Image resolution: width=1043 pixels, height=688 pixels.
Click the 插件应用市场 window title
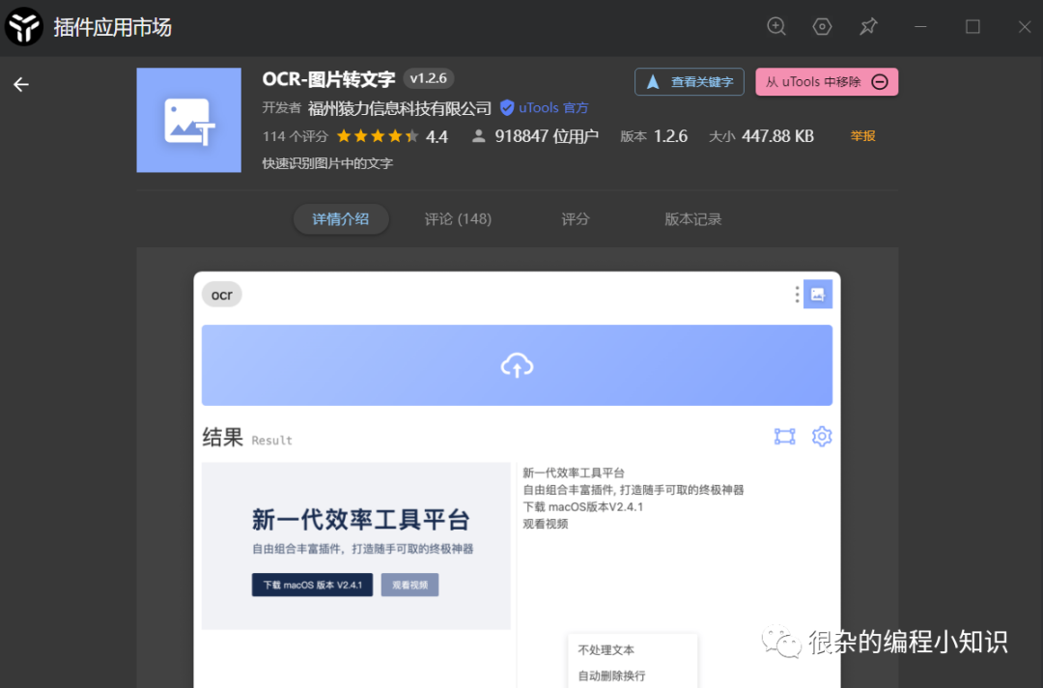(112, 27)
